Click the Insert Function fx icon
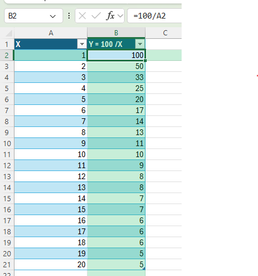 point(110,16)
